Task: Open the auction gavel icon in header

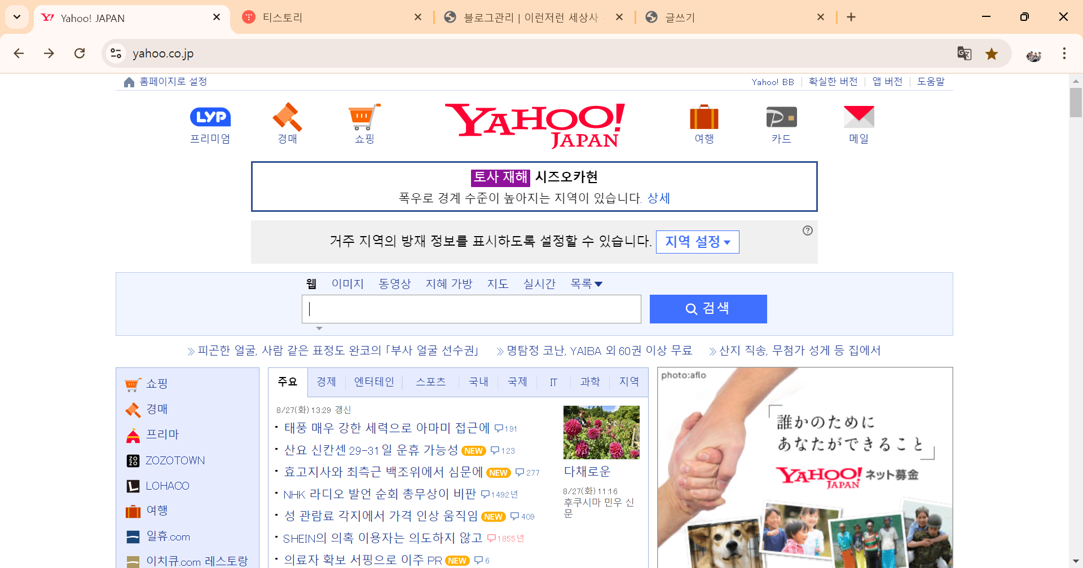Action: (x=287, y=117)
